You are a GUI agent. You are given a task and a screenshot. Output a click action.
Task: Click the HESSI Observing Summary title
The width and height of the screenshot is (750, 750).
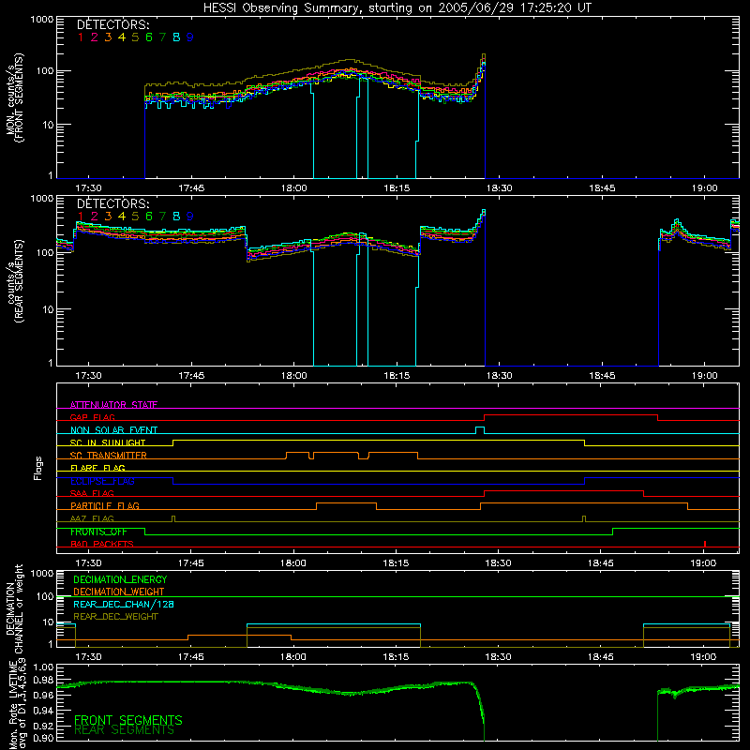[397, 8]
